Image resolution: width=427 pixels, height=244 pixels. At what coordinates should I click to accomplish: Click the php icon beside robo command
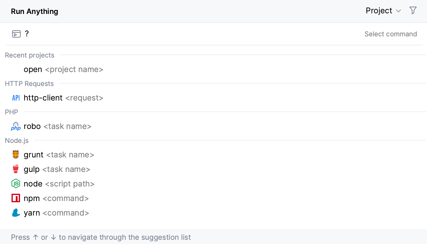point(15,126)
